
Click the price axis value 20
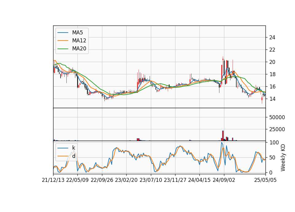pyautogui.click(x=272, y=62)
